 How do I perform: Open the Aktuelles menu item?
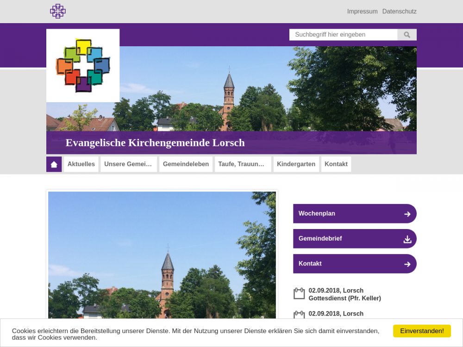[81, 164]
